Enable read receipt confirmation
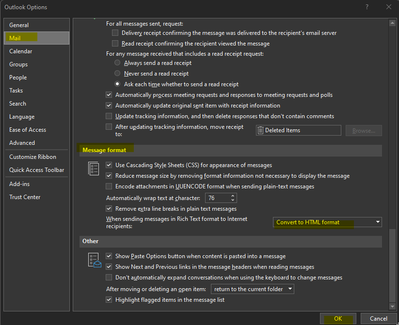This screenshot has width=399, height=325. click(115, 43)
